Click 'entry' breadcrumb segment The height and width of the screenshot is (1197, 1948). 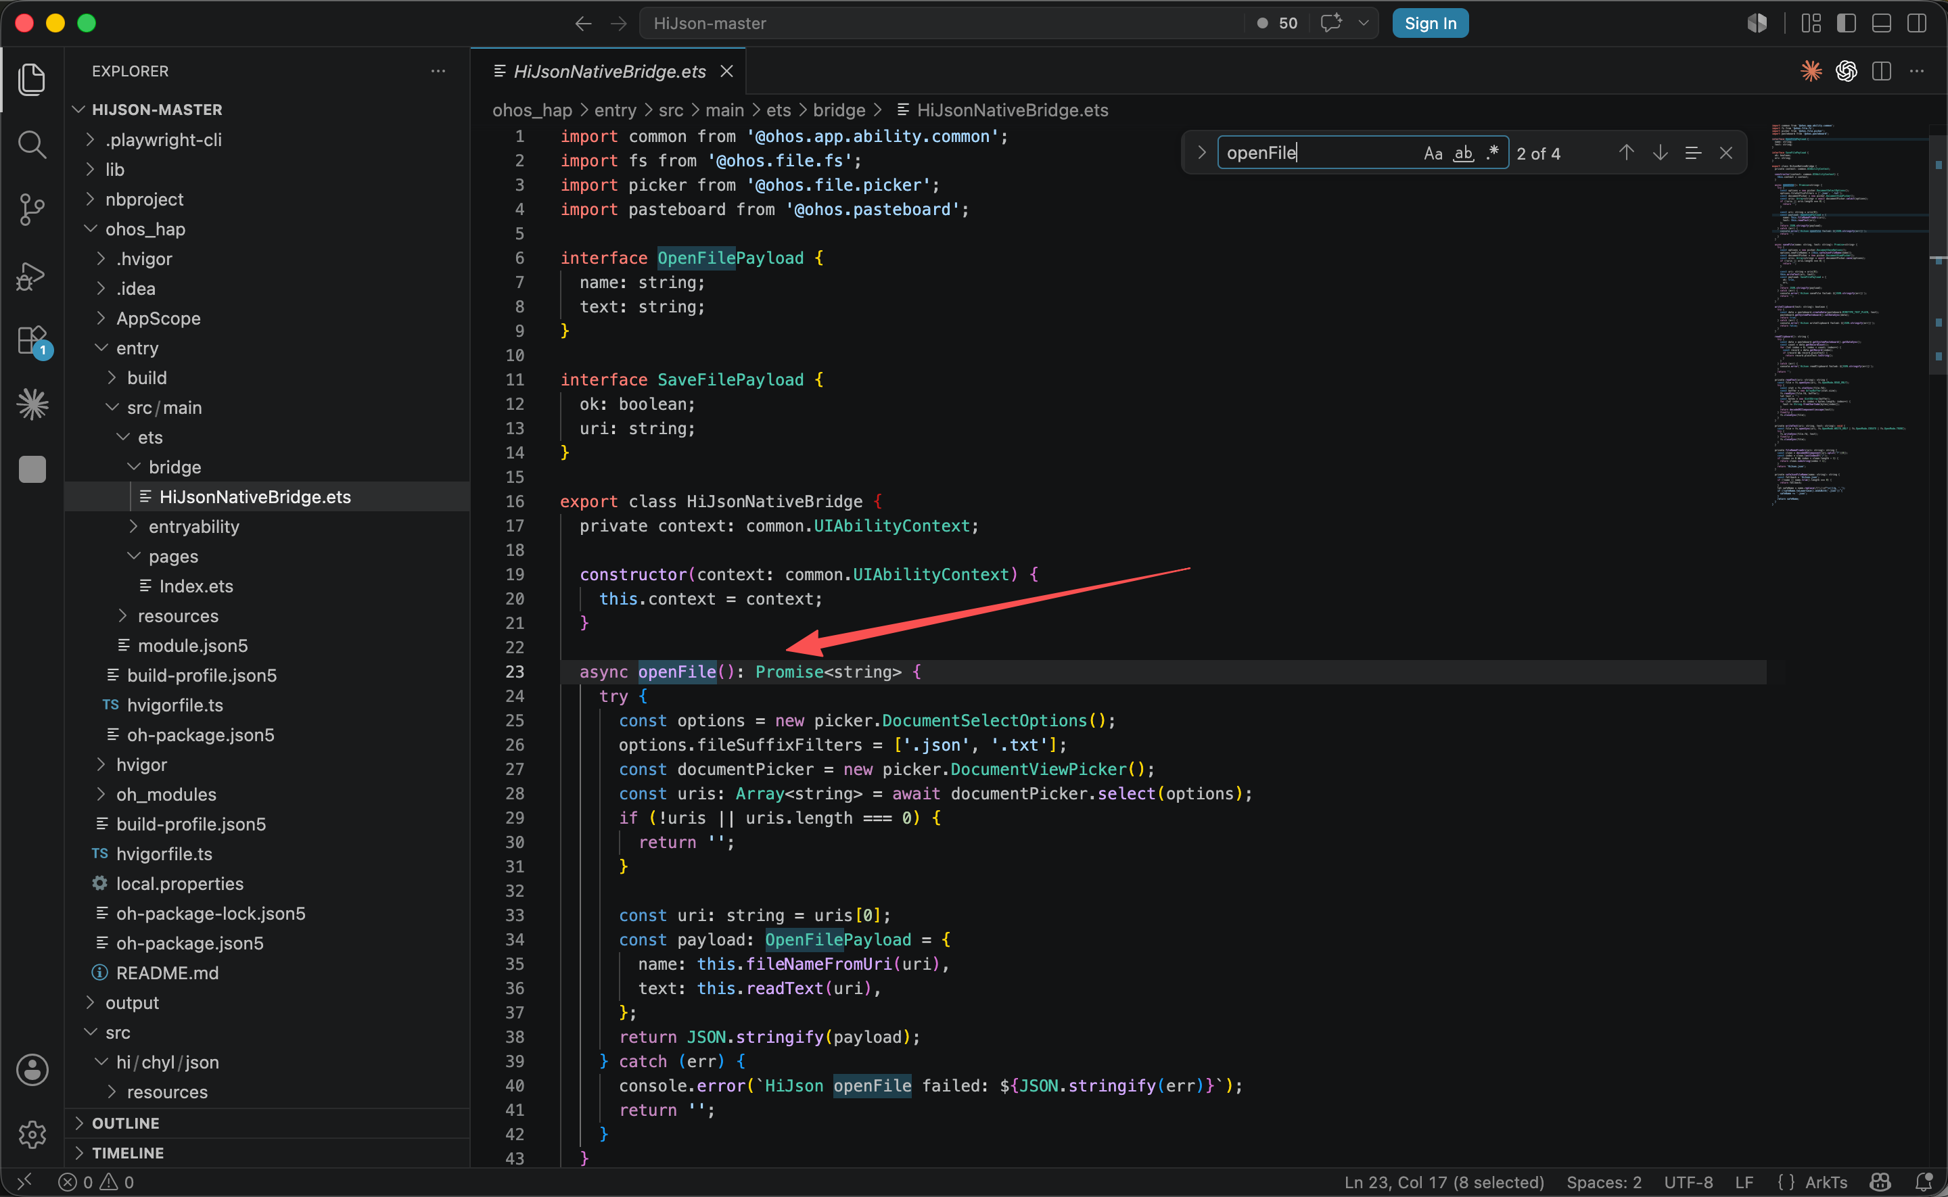pos(615,110)
